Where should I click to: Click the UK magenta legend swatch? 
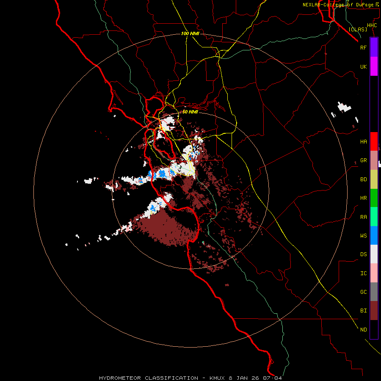[x=374, y=66]
